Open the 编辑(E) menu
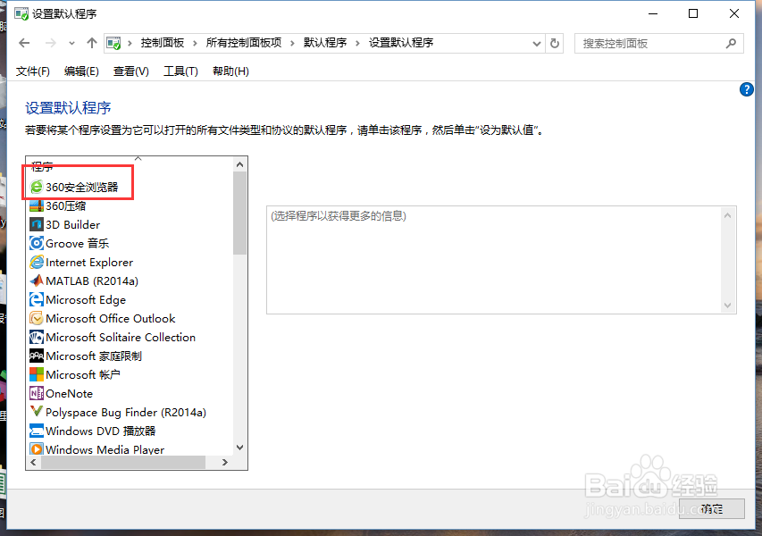 81,71
